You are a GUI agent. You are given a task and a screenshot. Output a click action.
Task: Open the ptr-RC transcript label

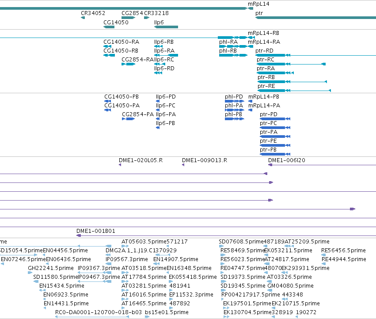point(266,60)
